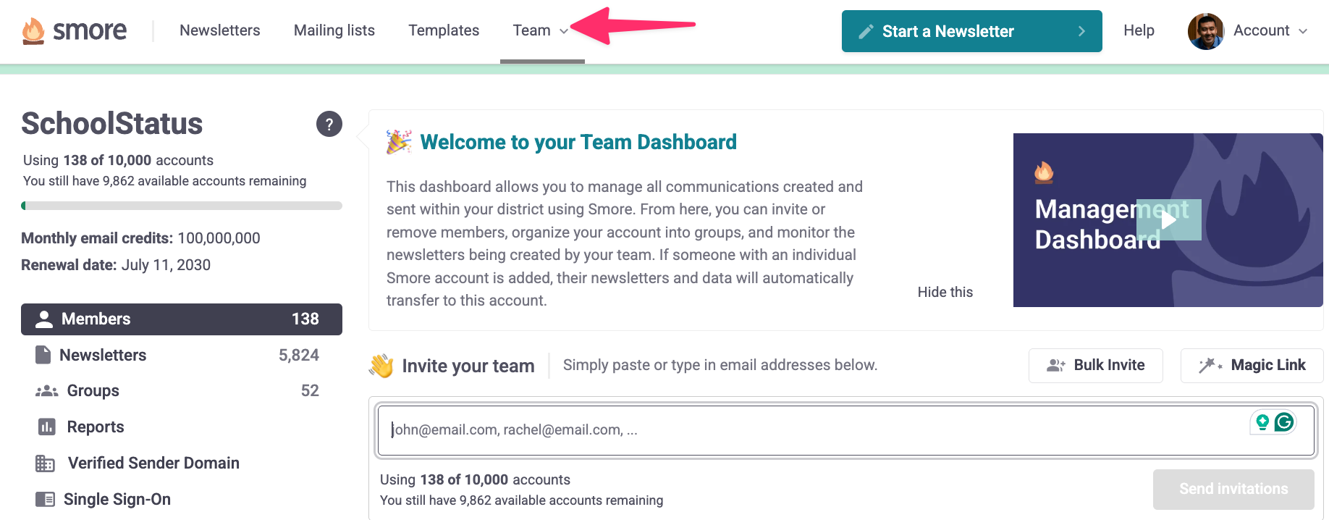Go to the Mailing lists tab

point(334,30)
